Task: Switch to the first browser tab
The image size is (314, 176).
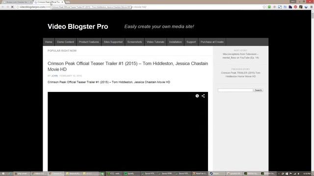Action: click(17, 2)
